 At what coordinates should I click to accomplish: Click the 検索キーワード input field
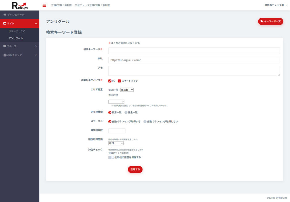coord(194,51)
